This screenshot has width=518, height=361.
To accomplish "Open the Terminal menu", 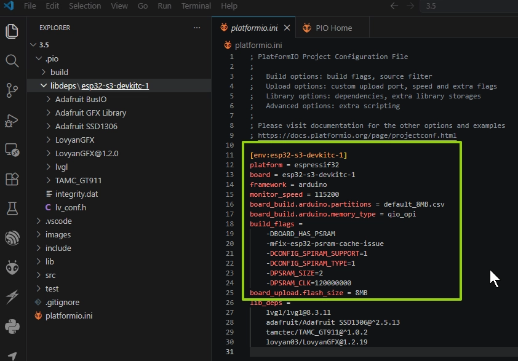I will pyautogui.click(x=196, y=6).
